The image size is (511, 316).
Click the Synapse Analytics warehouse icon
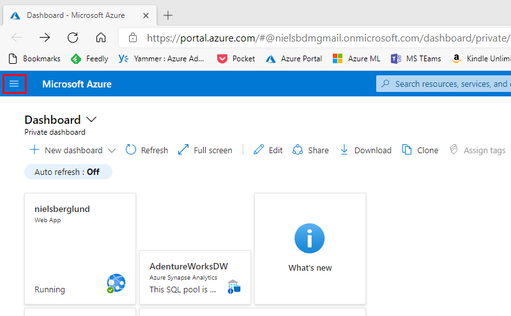click(234, 287)
